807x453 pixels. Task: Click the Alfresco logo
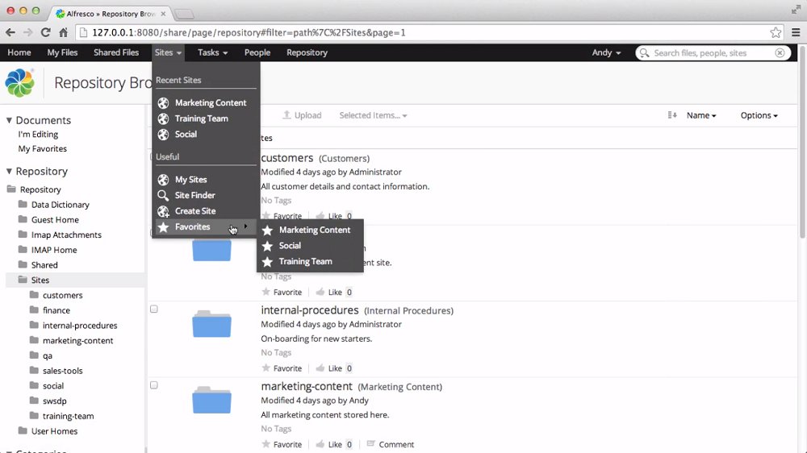click(19, 83)
